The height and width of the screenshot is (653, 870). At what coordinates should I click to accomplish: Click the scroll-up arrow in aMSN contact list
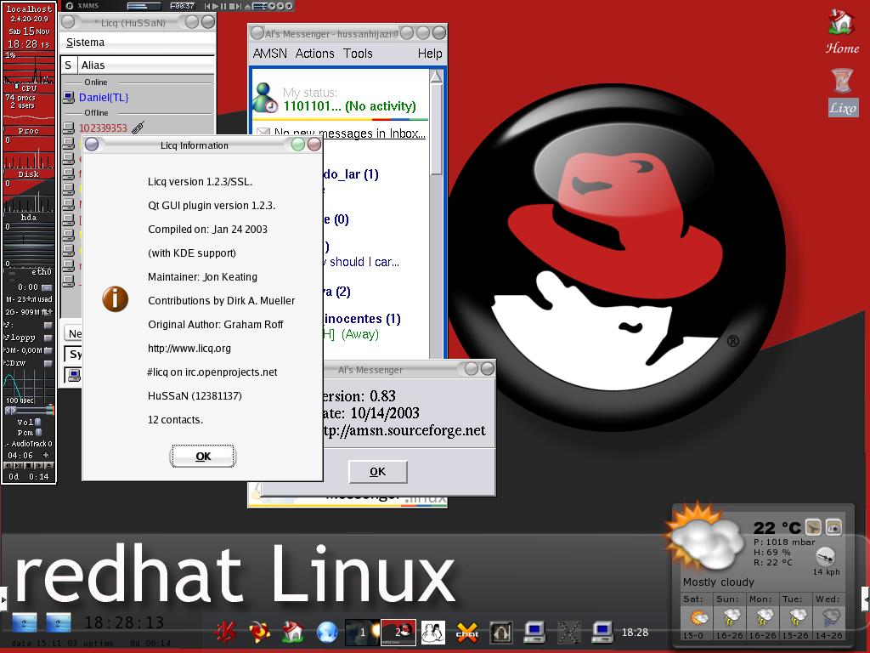coord(436,77)
